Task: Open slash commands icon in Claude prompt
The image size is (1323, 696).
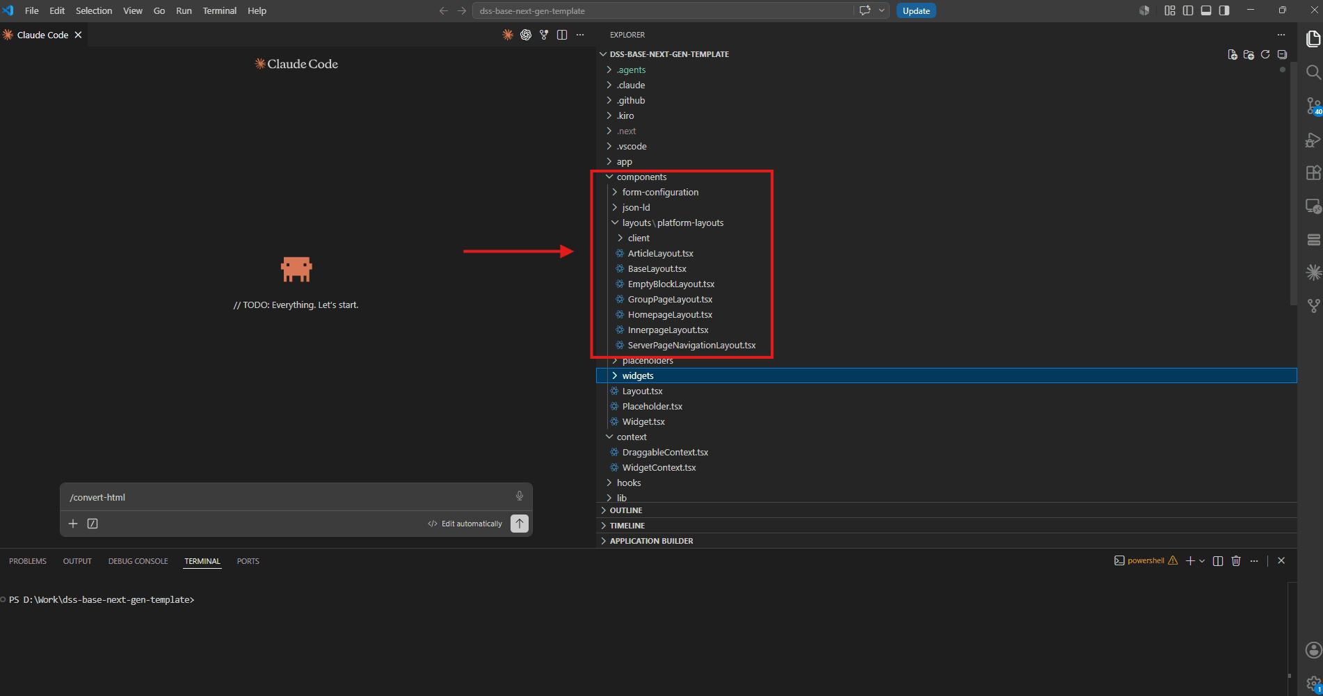Action: click(93, 524)
